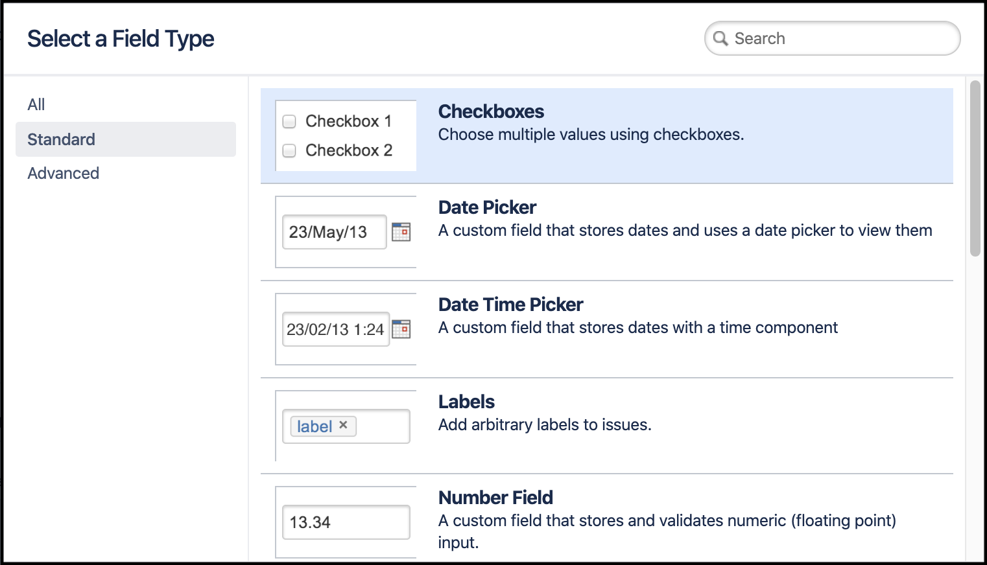Click the 23/May/13 date preview field
This screenshot has height=565, width=987.
click(x=334, y=232)
